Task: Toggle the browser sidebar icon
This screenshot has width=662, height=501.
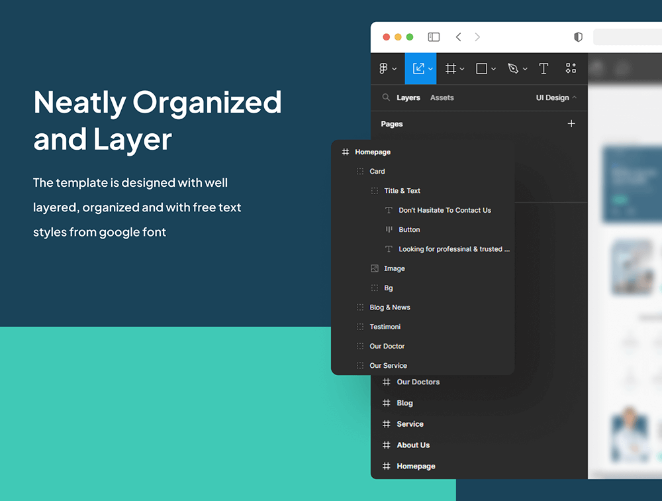Action: tap(434, 37)
